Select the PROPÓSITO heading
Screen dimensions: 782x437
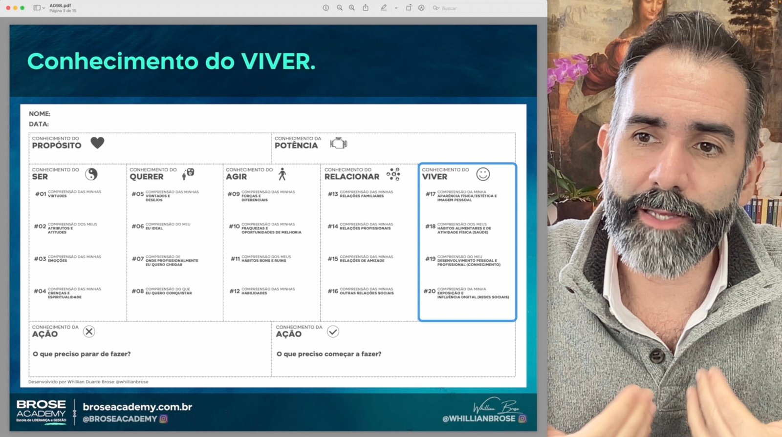tap(57, 146)
